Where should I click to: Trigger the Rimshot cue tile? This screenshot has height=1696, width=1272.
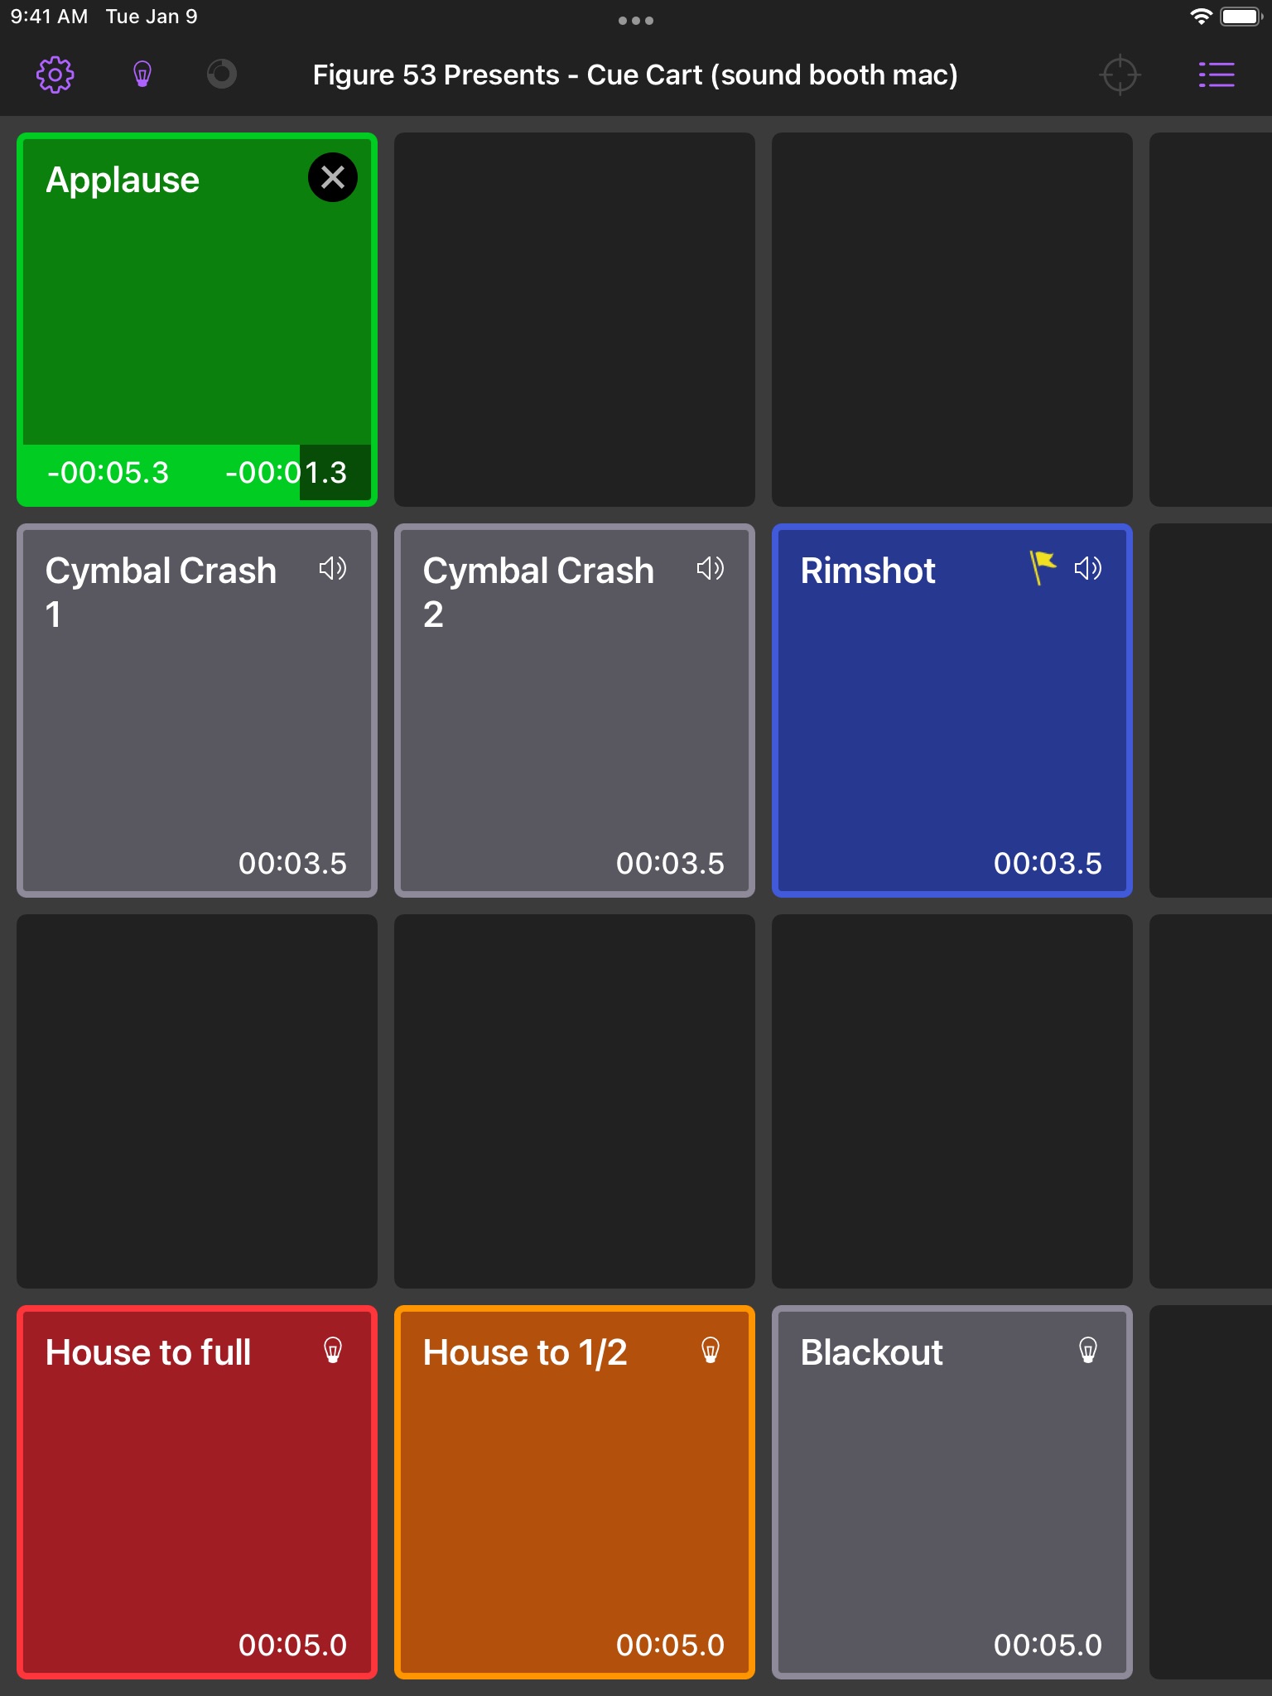point(952,711)
